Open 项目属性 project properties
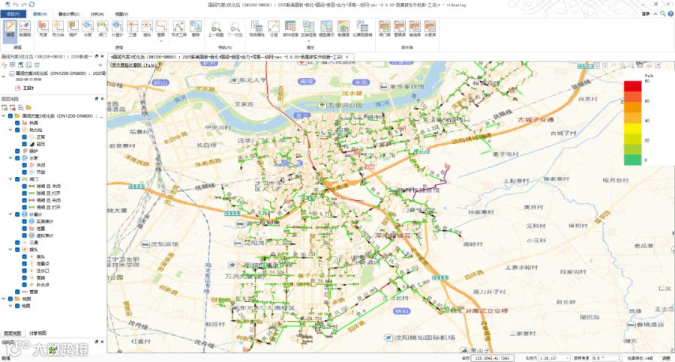This screenshot has width=675, height=362. click(256, 28)
